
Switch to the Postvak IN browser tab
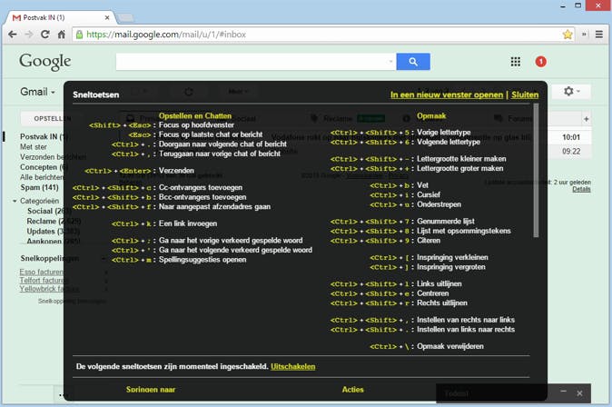coord(61,17)
